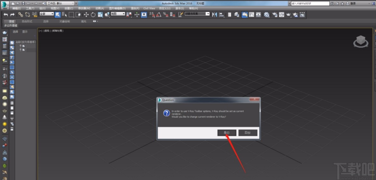Screen dimensions: 376x180
Task: Click the Open File icon in quick access bar
Action: point(18,3)
